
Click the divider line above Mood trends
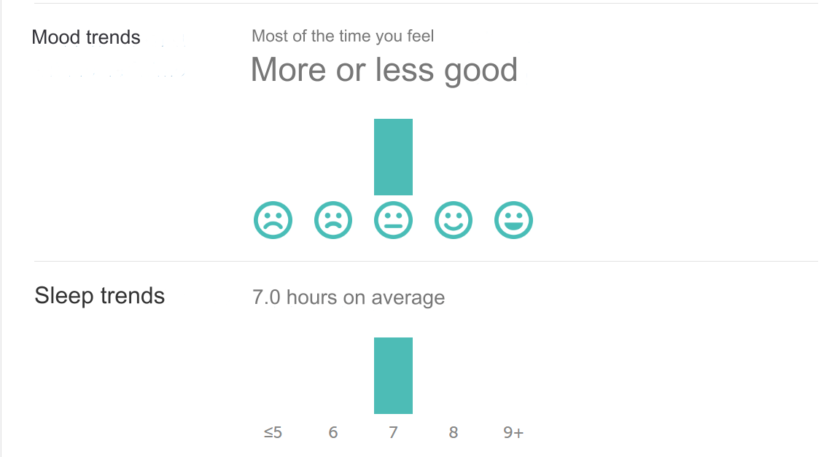click(x=426, y=4)
